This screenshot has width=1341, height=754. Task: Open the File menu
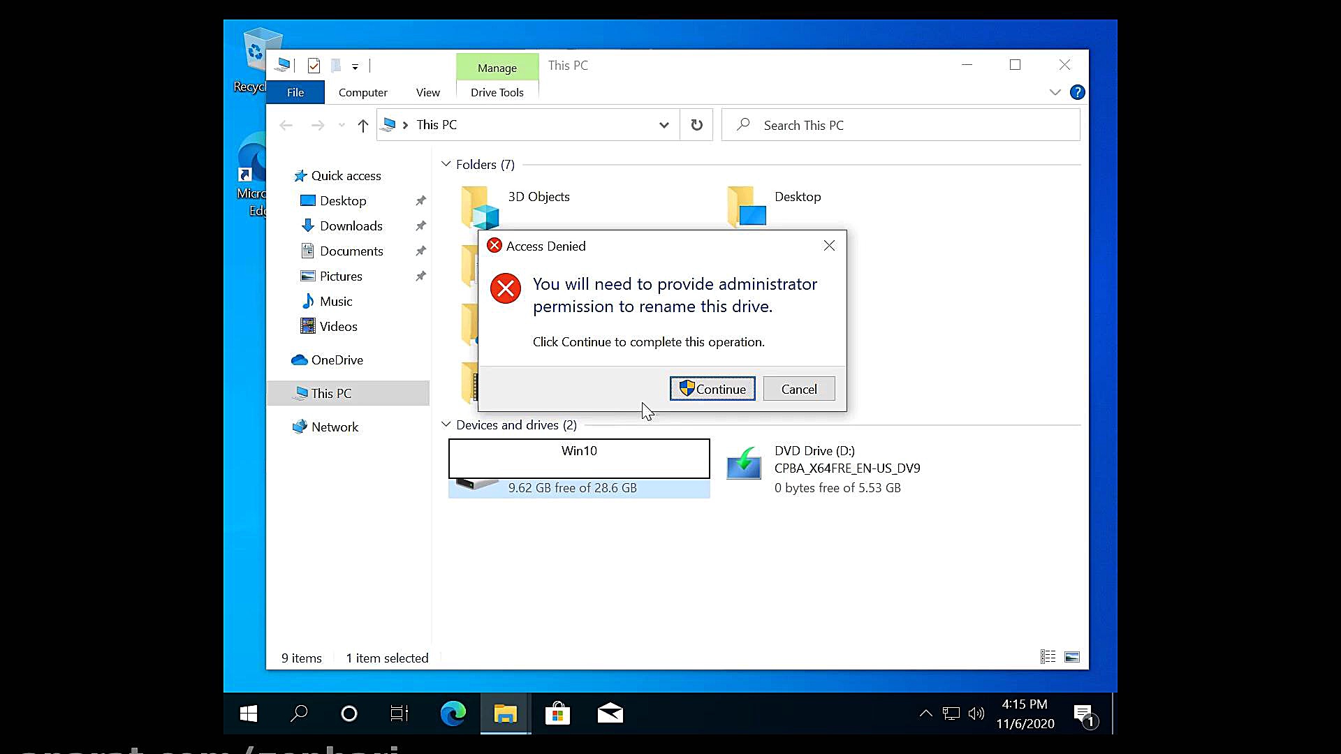[295, 92]
